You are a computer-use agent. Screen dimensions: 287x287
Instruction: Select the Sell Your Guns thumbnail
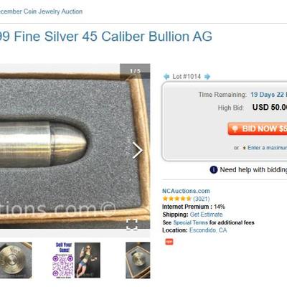tap(76, 260)
